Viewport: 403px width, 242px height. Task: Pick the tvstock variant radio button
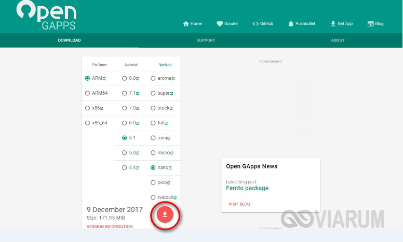click(x=153, y=197)
